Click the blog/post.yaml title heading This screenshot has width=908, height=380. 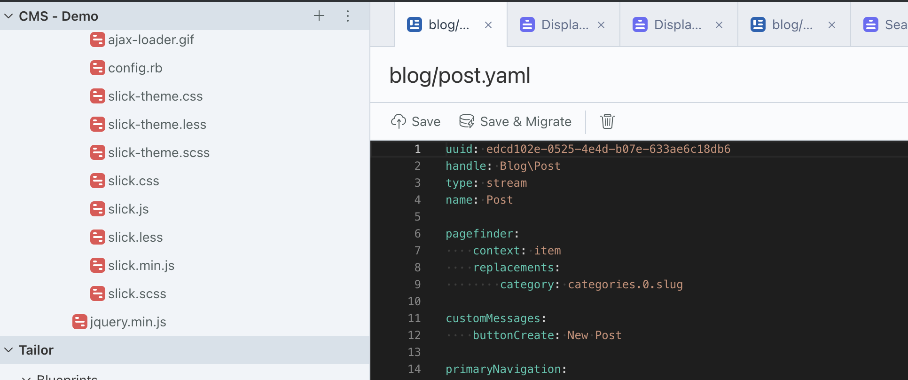click(x=460, y=75)
